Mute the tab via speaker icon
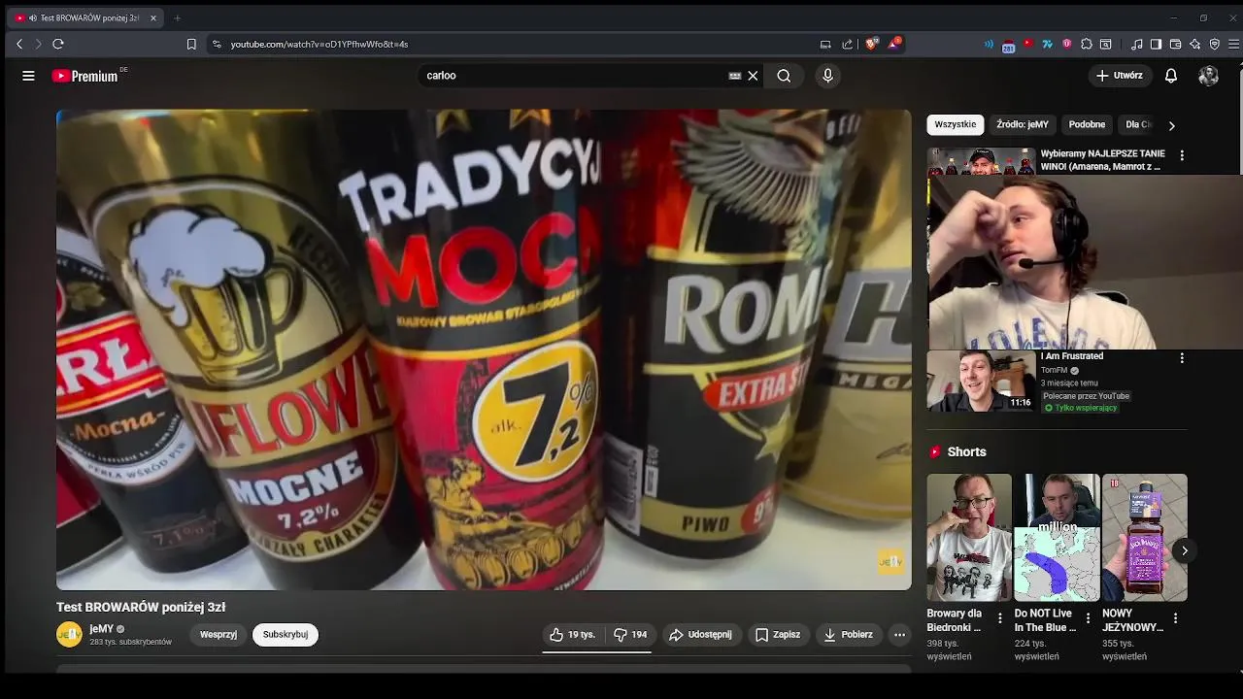1243x699 pixels. coord(33,17)
